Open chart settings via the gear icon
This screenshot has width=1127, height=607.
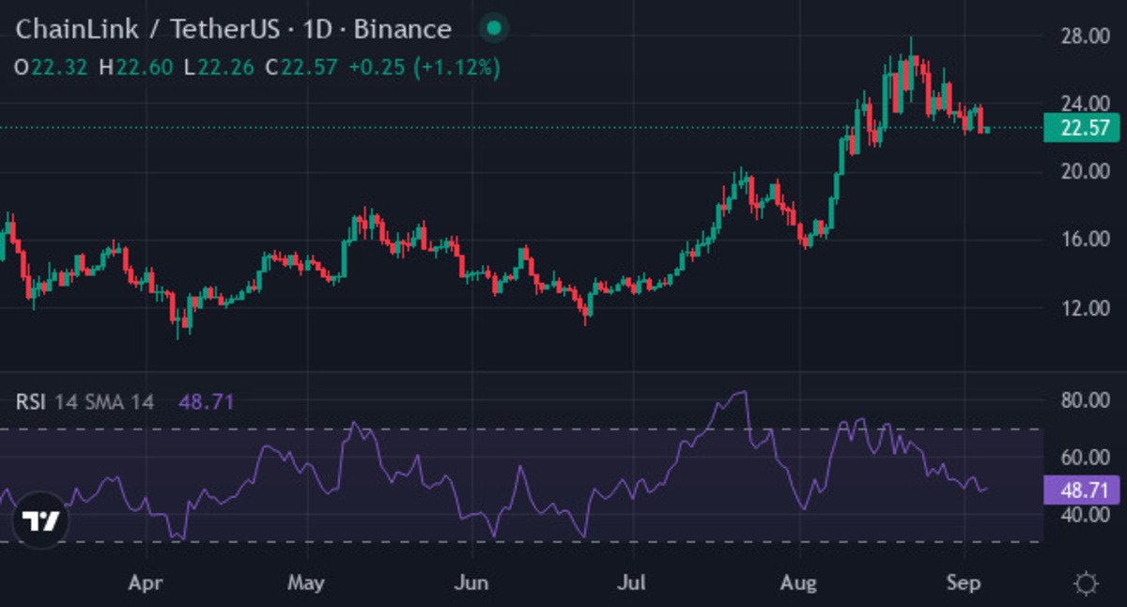[x=1086, y=584]
